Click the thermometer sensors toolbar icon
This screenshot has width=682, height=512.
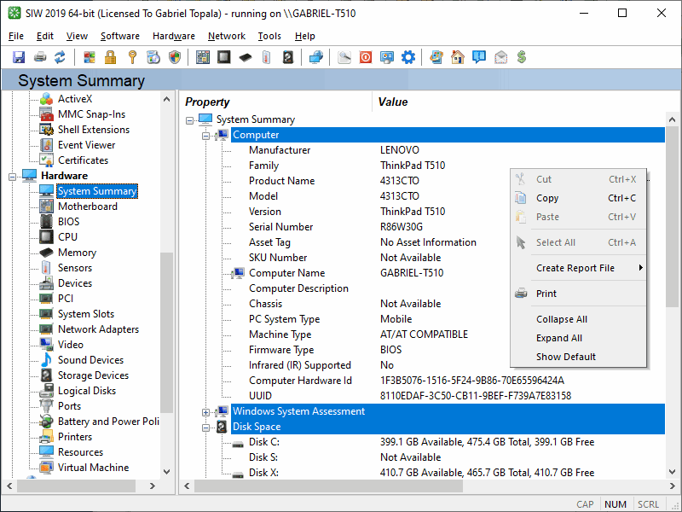click(267, 57)
